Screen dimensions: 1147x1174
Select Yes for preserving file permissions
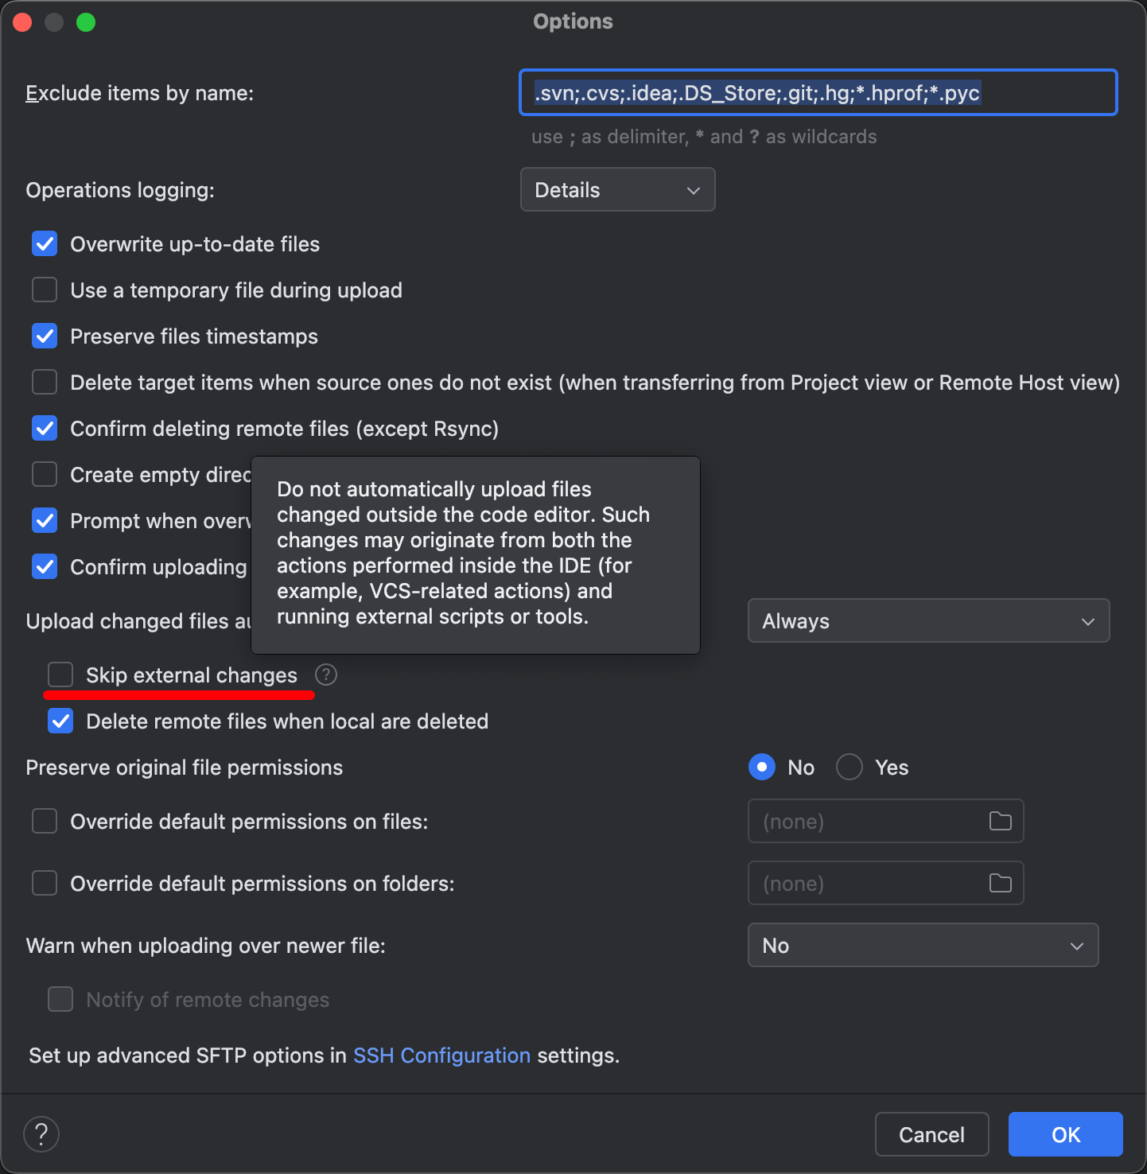click(850, 768)
